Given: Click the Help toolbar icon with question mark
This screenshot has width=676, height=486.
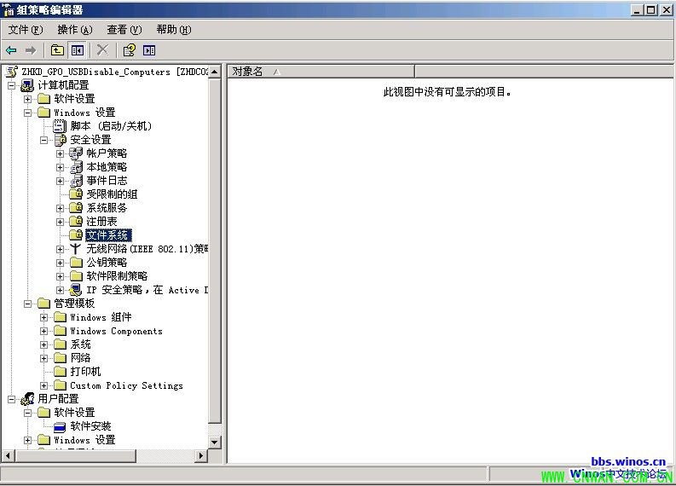Looking at the screenshot, I should [x=129, y=50].
